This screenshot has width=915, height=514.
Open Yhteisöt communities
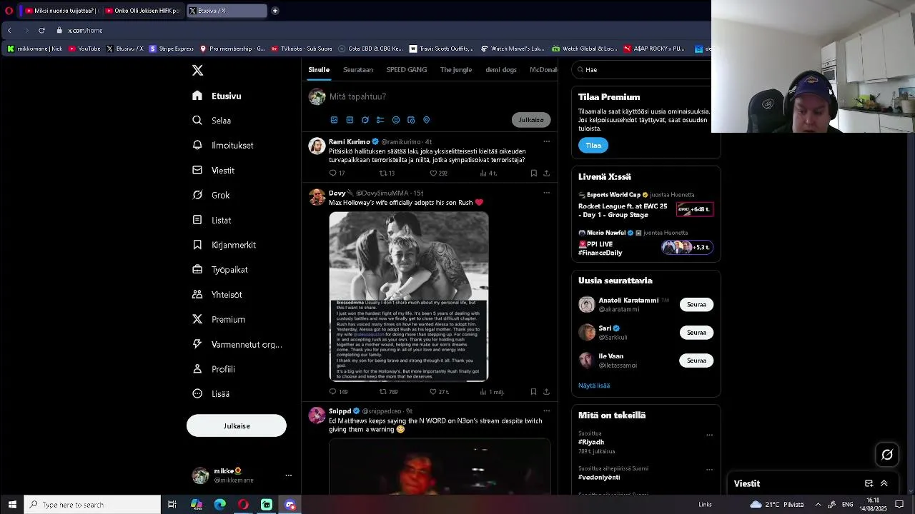click(217, 294)
